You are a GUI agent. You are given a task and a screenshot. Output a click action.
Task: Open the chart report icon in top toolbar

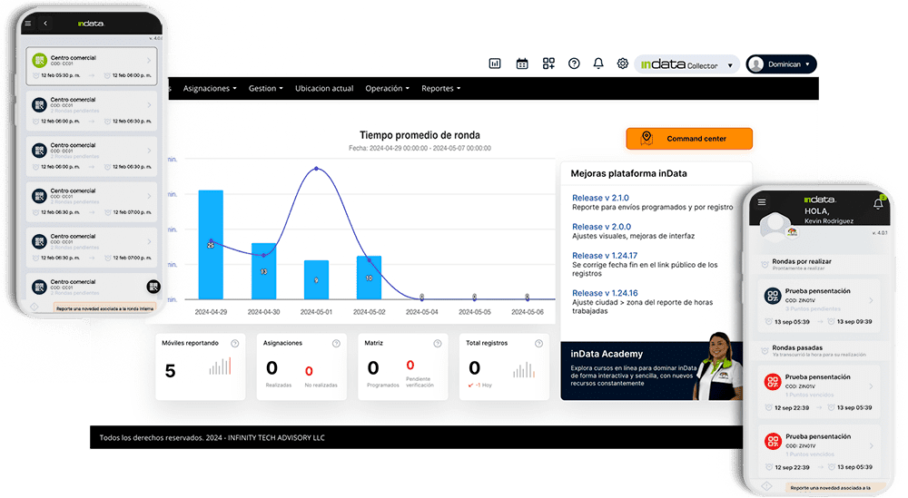495,63
